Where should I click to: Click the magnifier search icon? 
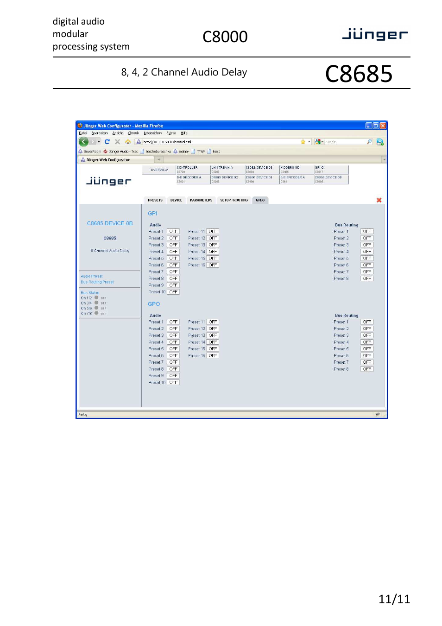coord(369,142)
